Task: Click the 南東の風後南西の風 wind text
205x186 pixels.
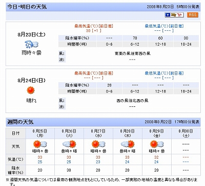Action: (x=132, y=53)
